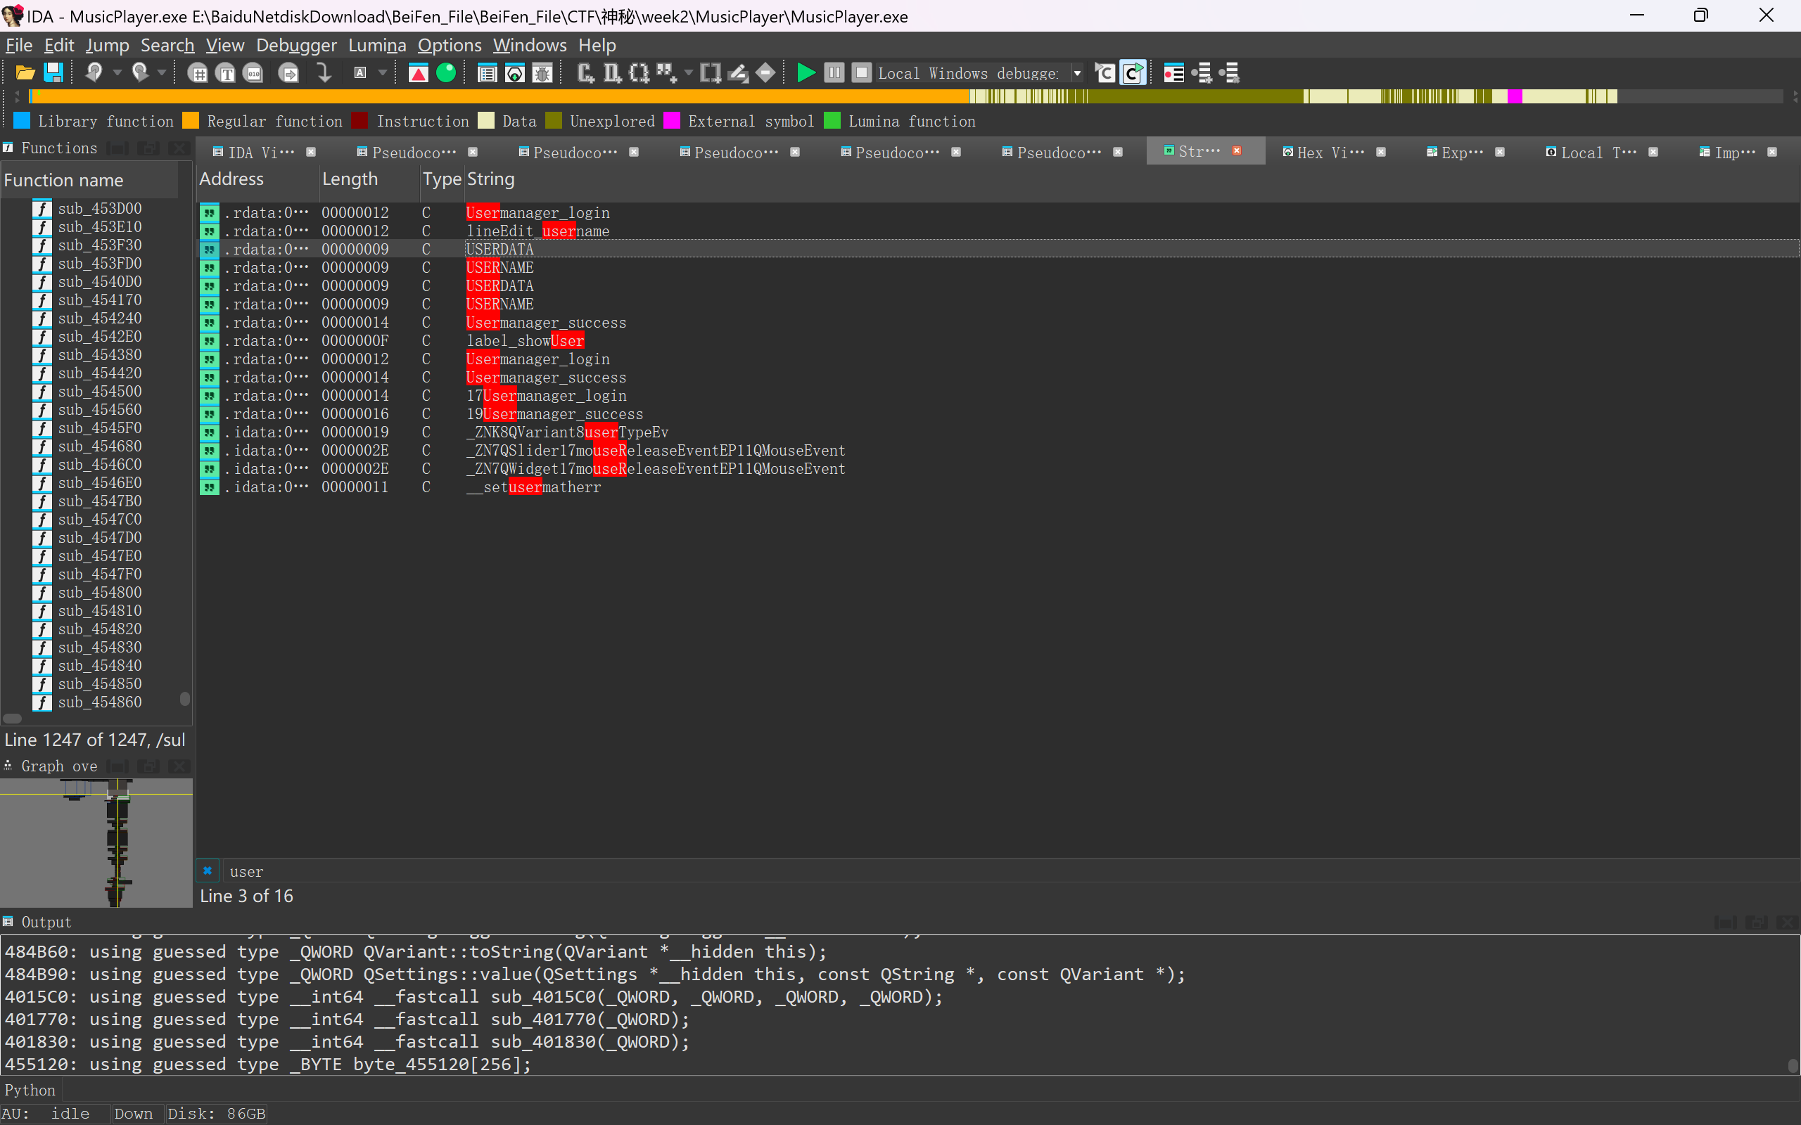Open the Debugger menu

296,46
